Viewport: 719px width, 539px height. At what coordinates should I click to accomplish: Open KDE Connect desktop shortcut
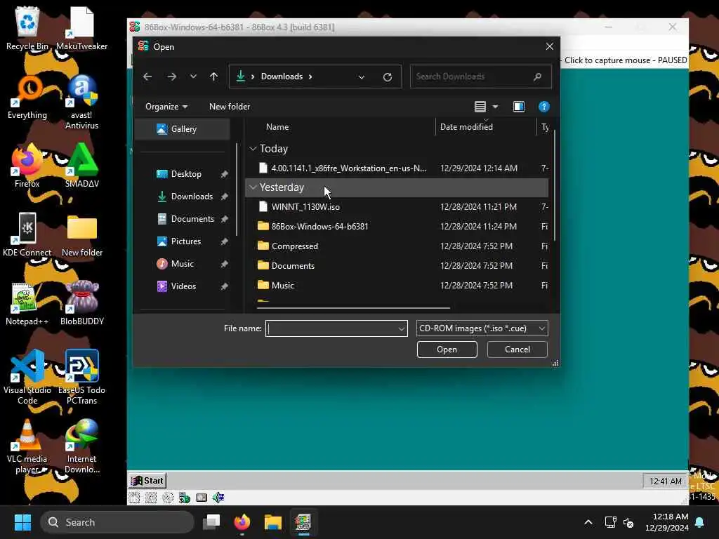tap(27, 234)
